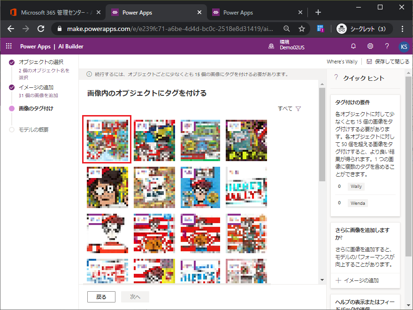
Task: Click the environment icon beside Demo02US
Action: click(271, 46)
